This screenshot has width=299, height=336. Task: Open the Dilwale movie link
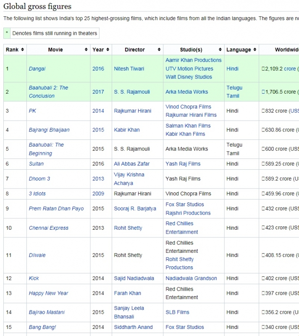[x=37, y=255]
